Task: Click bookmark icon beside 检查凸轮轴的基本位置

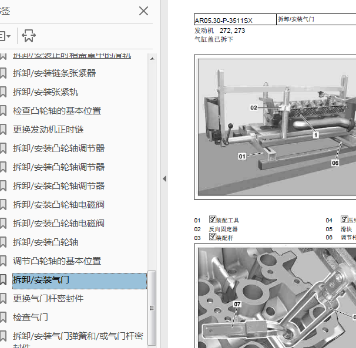Action: coord(3,111)
